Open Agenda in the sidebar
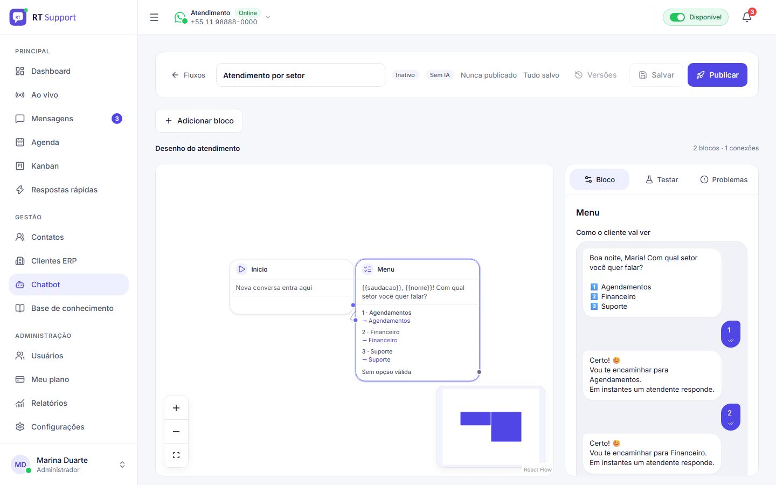Screen dimensions: 776x485 [69, 142]
